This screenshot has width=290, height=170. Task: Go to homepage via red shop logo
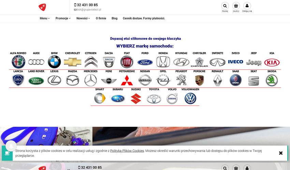[42, 7]
